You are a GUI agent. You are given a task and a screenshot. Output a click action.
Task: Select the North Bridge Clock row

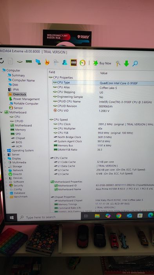(x=103, y=137)
